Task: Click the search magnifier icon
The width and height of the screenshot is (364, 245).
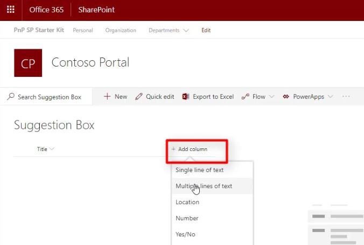Action: [11, 96]
